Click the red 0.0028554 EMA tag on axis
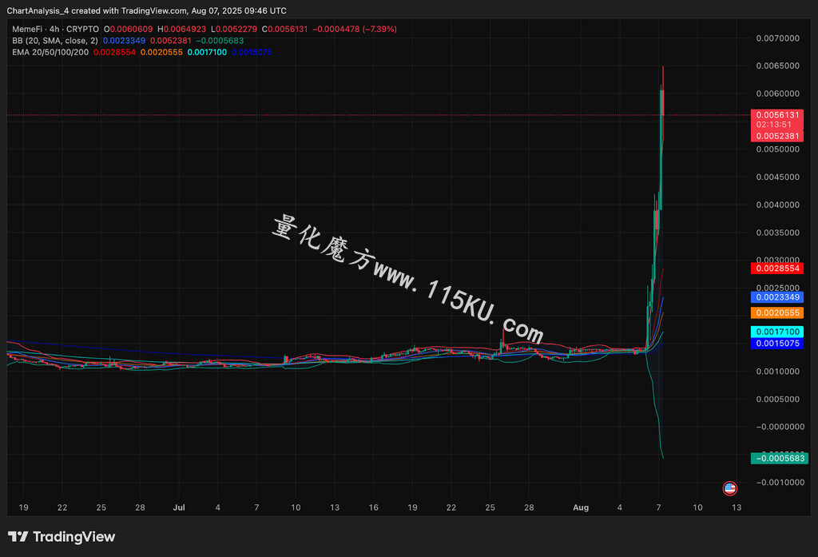This screenshot has height=557, width=818. point(777,269)
